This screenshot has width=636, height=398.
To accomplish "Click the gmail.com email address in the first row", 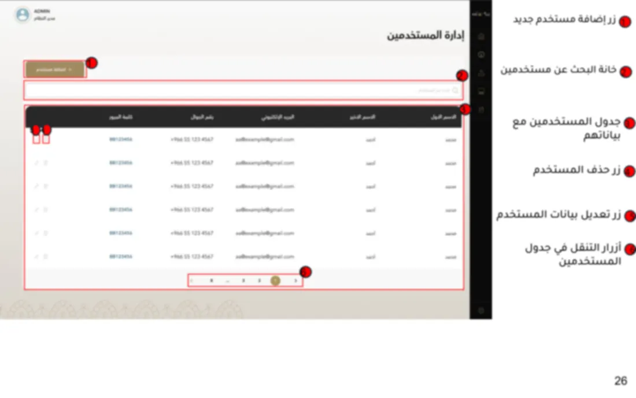I will (264, 139).
